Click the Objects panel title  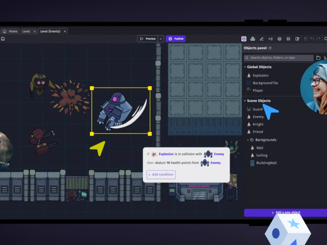click(255, 48)
